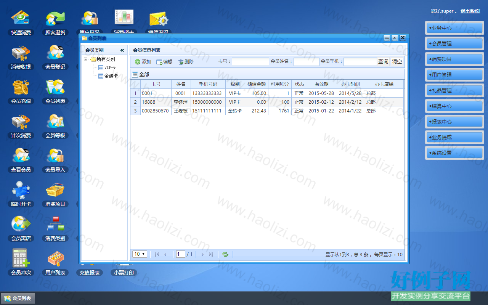Viewport: 488px width, 305px height.
Task: Click card number 0002850670 cell
Action: (x=156, y=111)
